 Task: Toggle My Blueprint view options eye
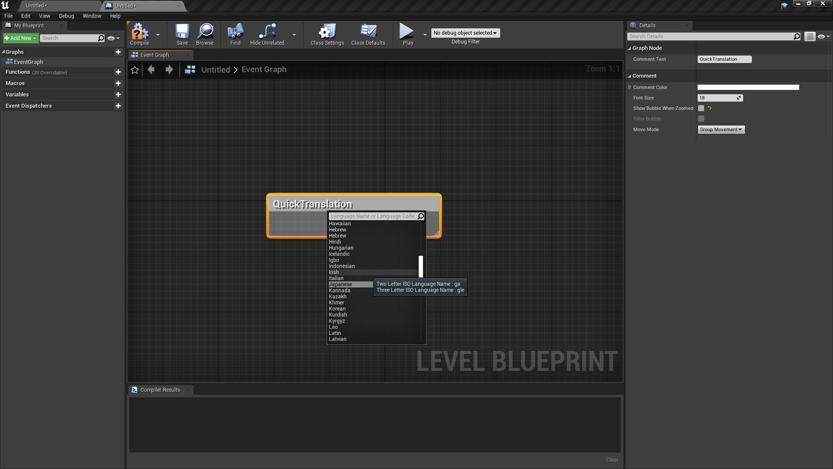coord(112,38)
